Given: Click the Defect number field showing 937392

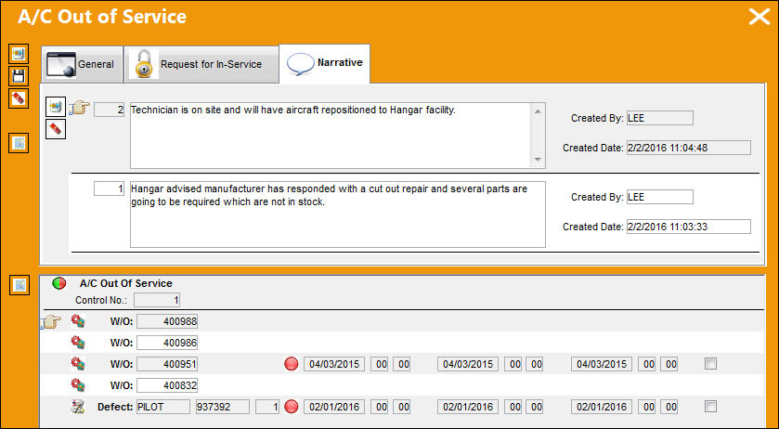Looking at the screenshot, I should (x=223, y=407).
